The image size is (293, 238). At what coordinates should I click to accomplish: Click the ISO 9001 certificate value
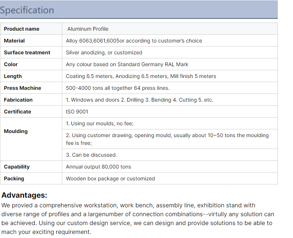[x=77, y=112]
